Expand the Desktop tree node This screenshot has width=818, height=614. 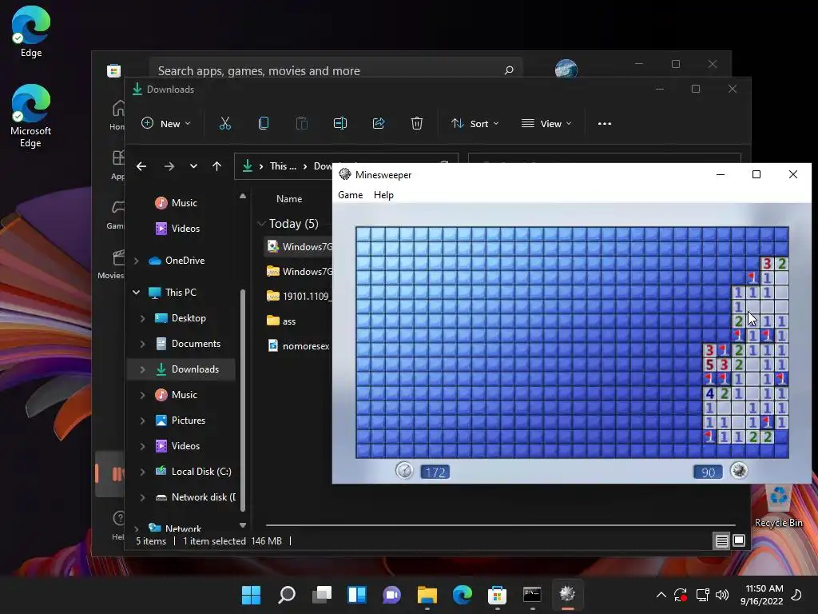[143, 318]
